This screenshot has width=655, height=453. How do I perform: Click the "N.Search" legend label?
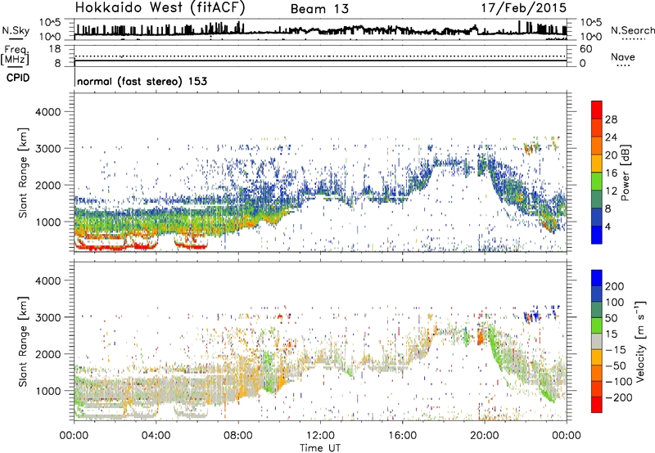633,30
